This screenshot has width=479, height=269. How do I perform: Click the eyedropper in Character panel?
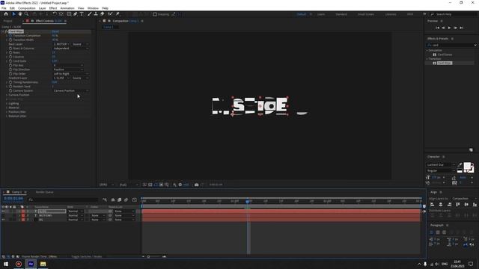click(460, 165)
